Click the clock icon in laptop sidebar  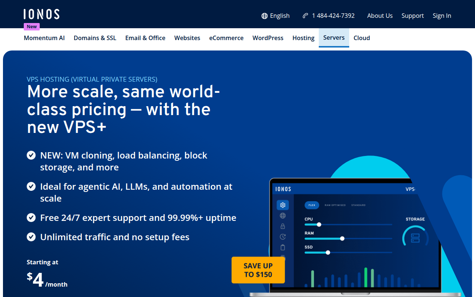click(283, 236)
